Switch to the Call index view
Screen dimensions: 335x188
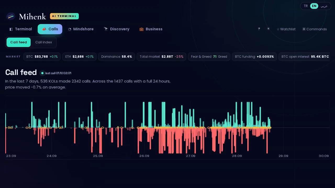pyautogui.click(x=44, y=42)
